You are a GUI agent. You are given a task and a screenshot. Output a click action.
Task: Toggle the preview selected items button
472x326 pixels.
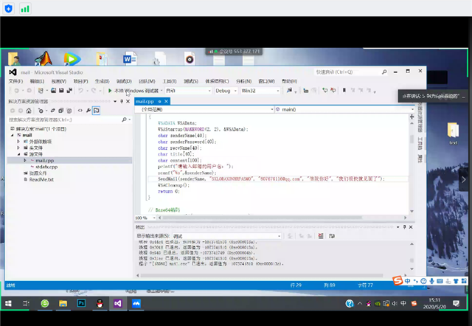coord(96,110)
